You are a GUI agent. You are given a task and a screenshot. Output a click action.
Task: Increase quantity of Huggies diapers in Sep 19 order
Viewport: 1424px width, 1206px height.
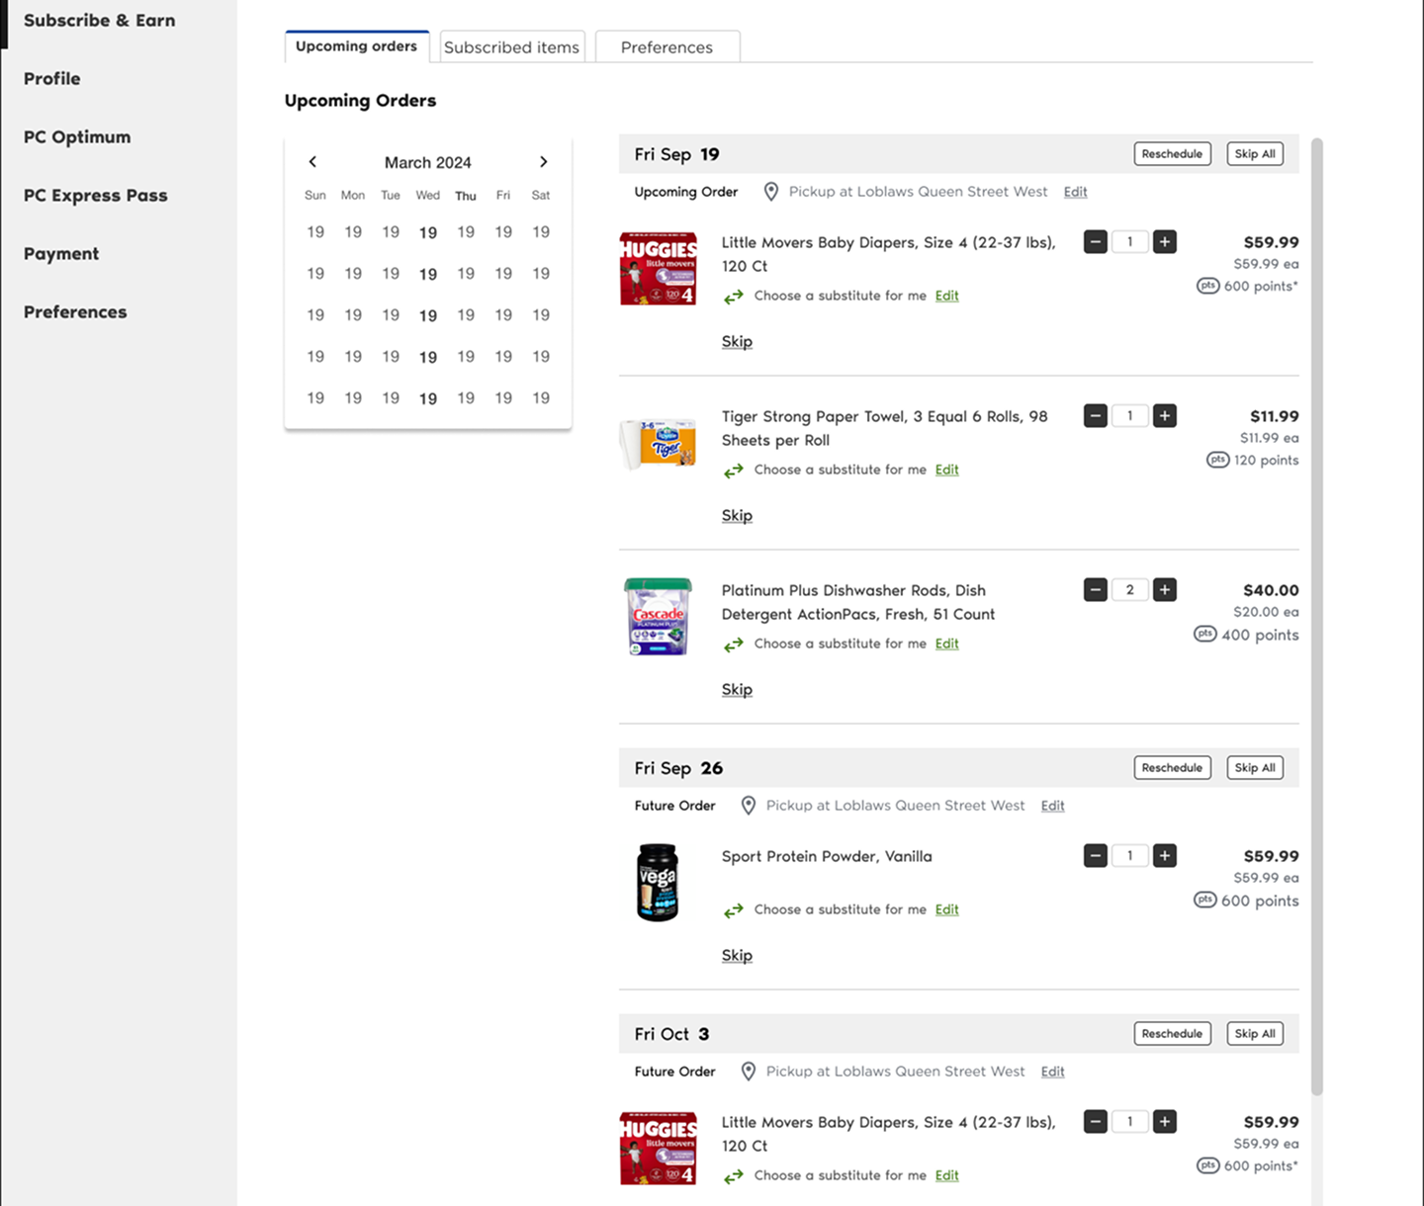(x=1165, y=242)
